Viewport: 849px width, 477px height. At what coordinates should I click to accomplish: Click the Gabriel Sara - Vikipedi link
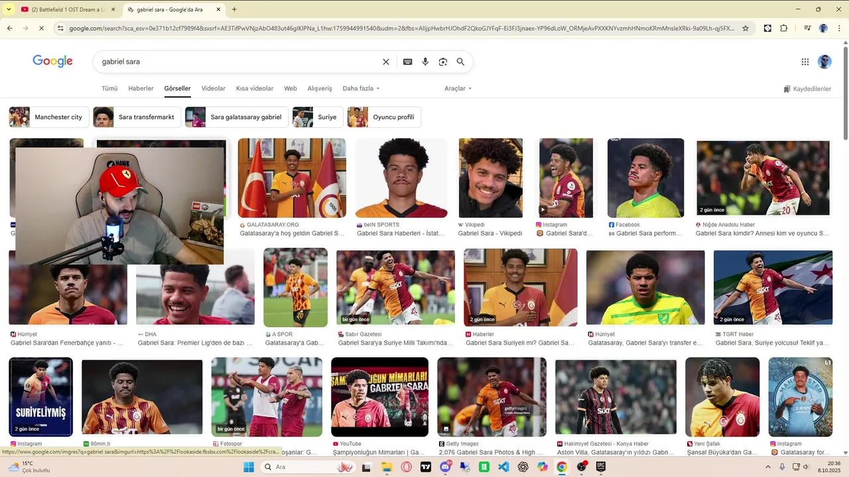point(490,233)
